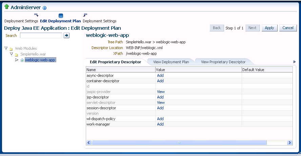The image size is (301, 156).
Task: Click the last Deployment Settings step label
Action: [99, 21]
